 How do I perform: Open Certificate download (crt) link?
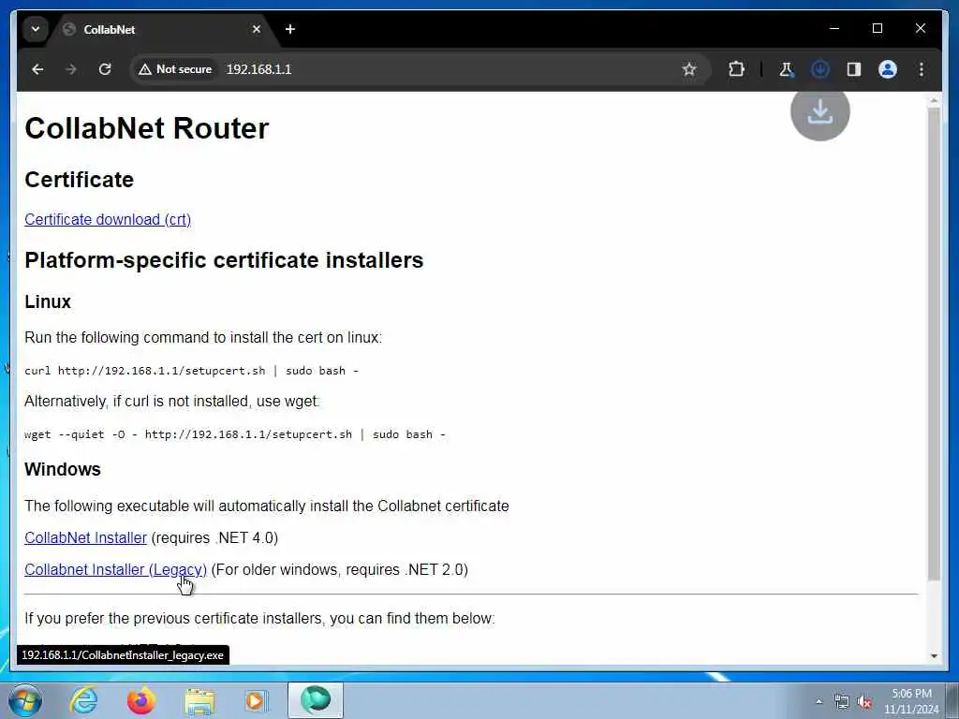[108, 219]
